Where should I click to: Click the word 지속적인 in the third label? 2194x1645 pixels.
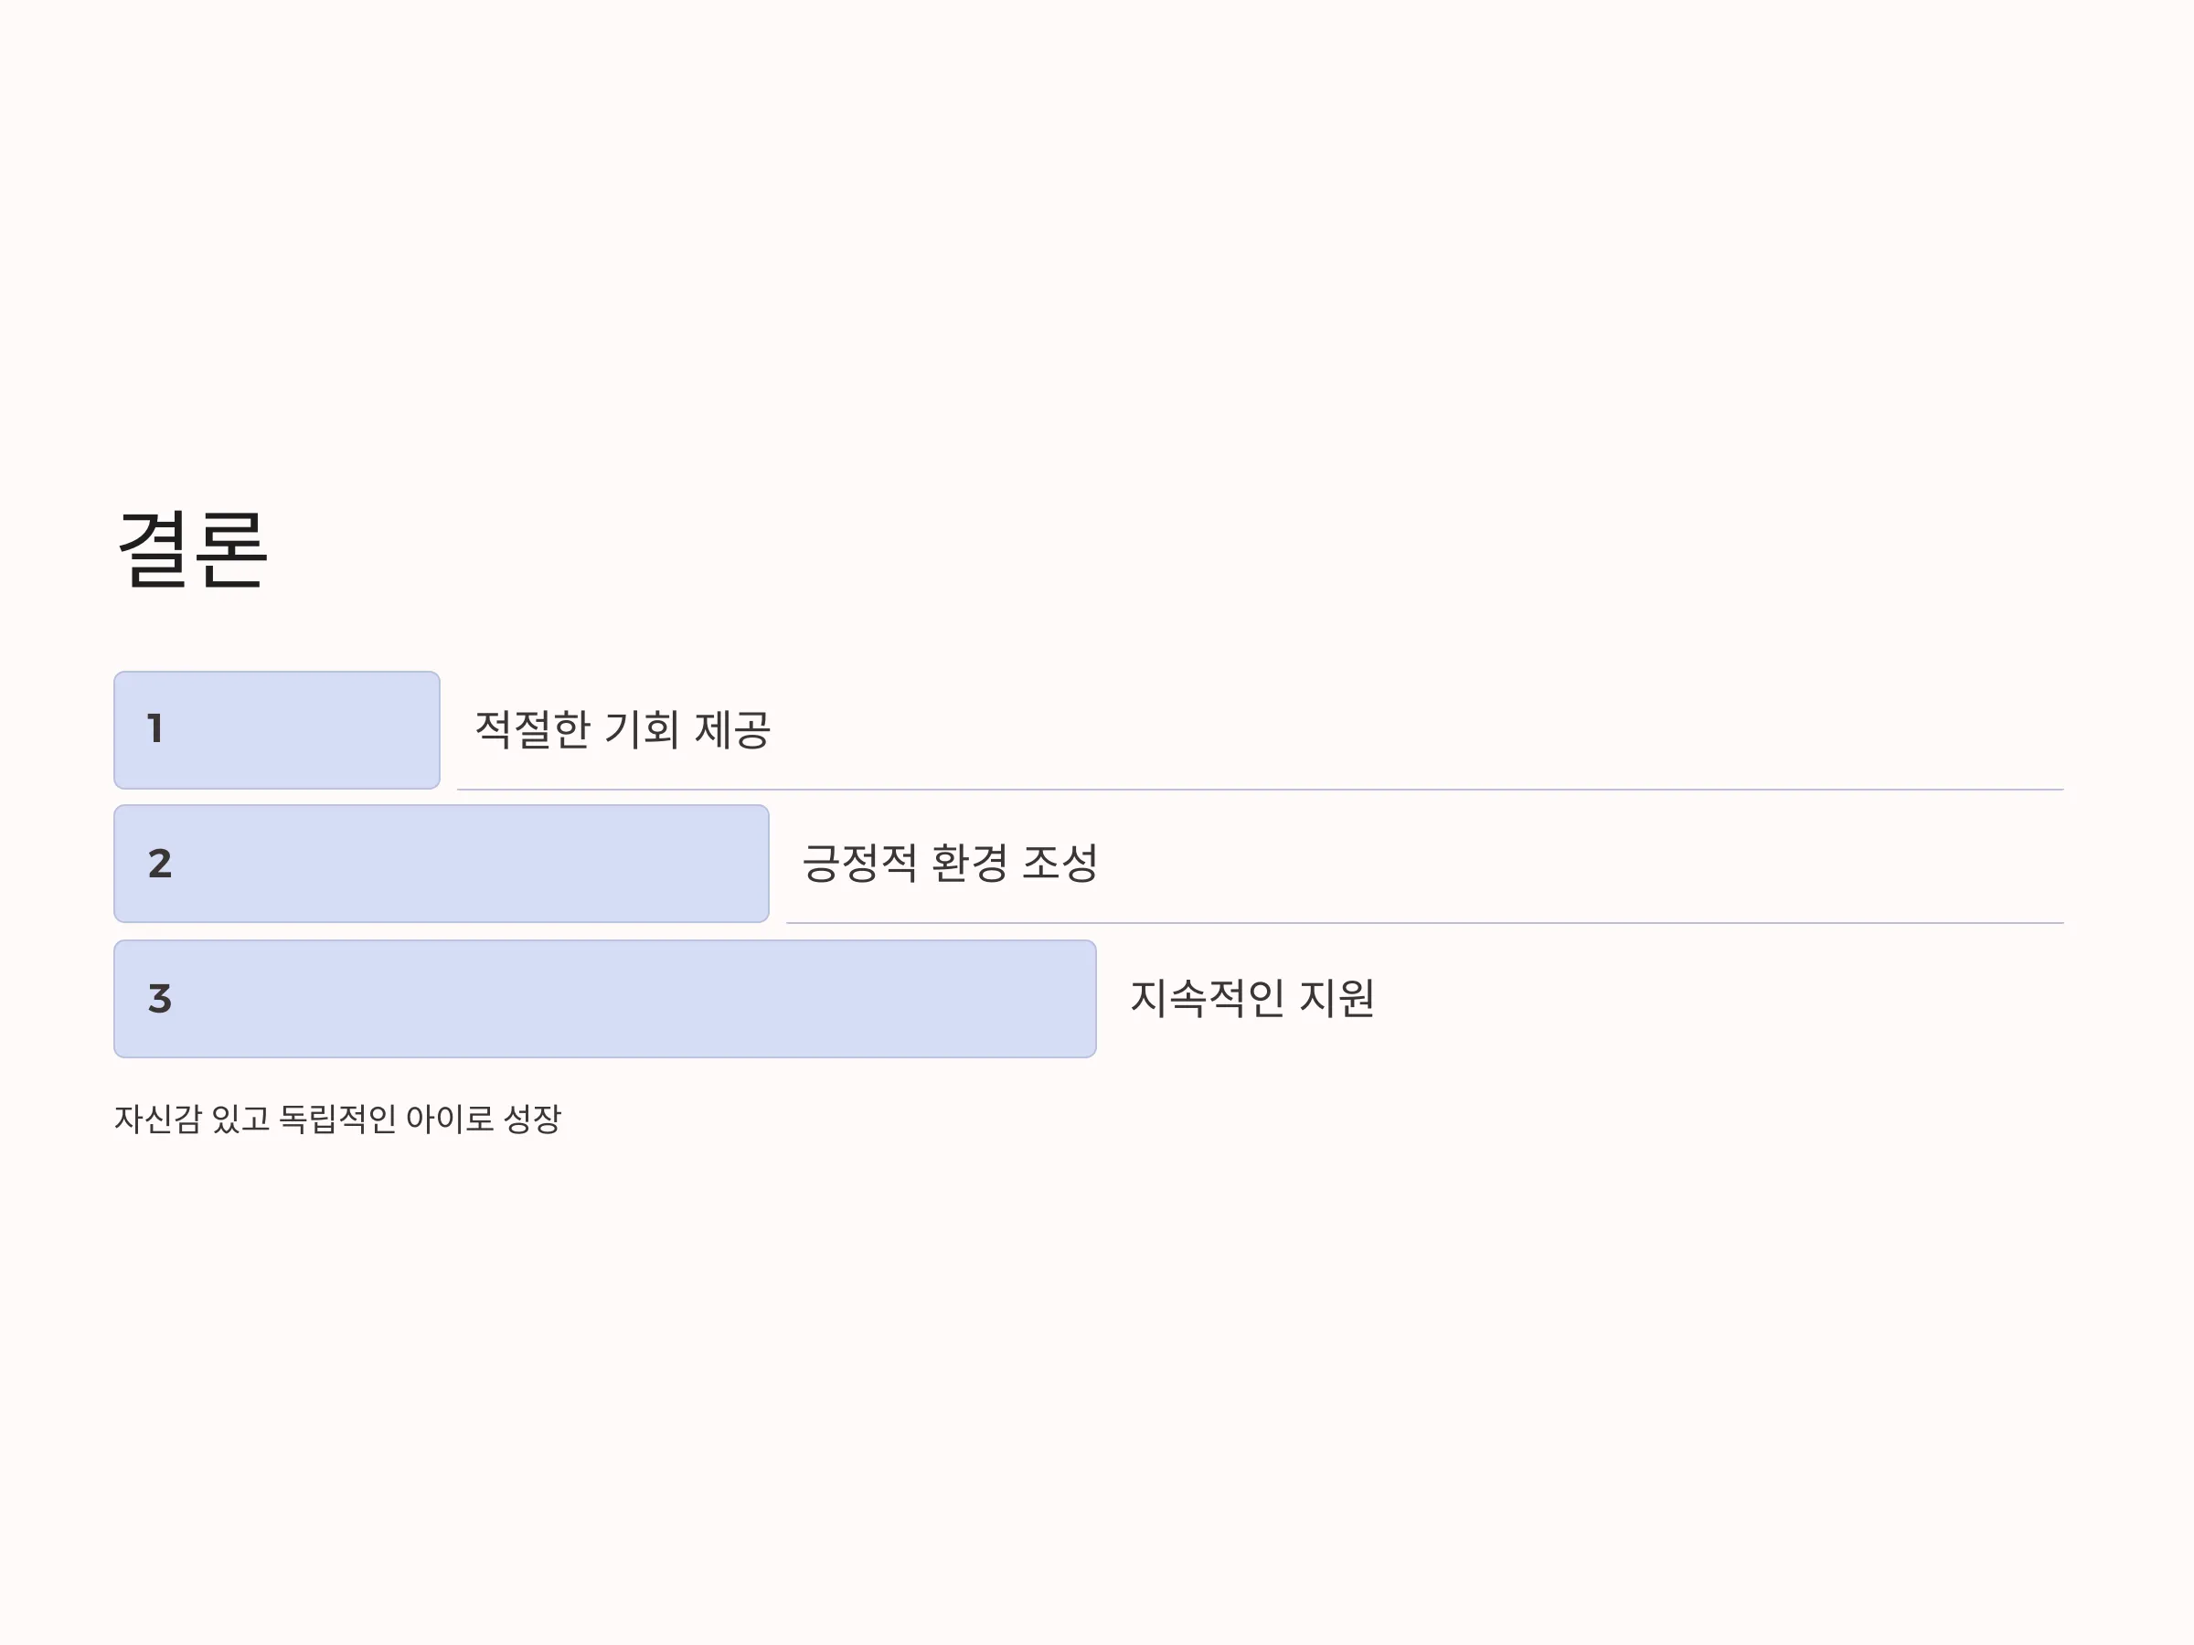(1207, 999)
